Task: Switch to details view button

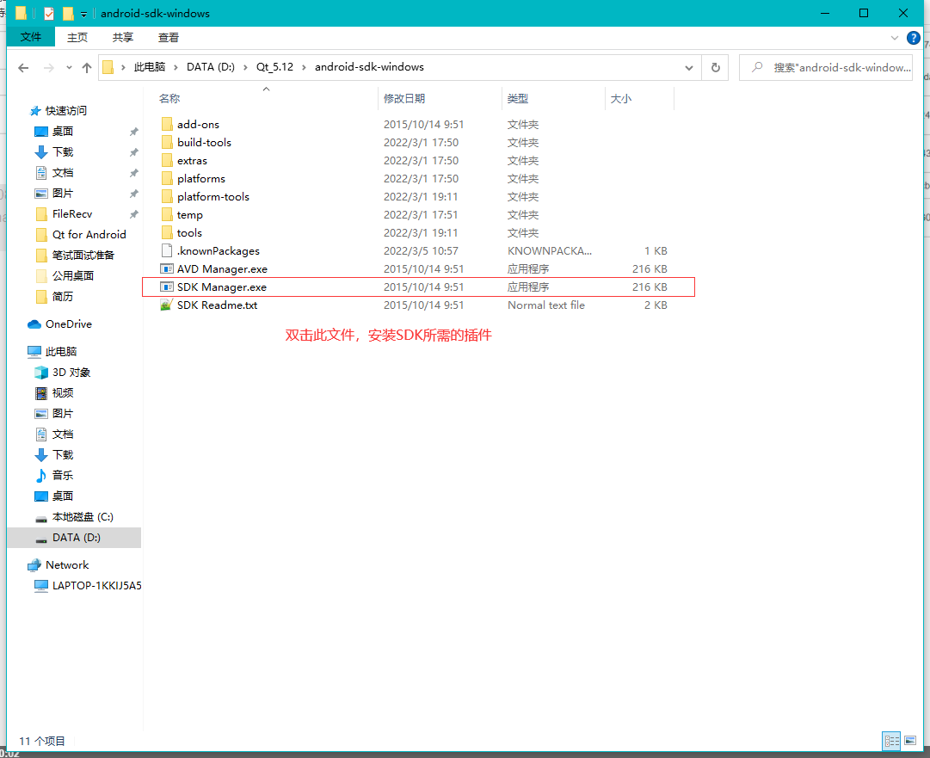Action: [x=891, y=741]
